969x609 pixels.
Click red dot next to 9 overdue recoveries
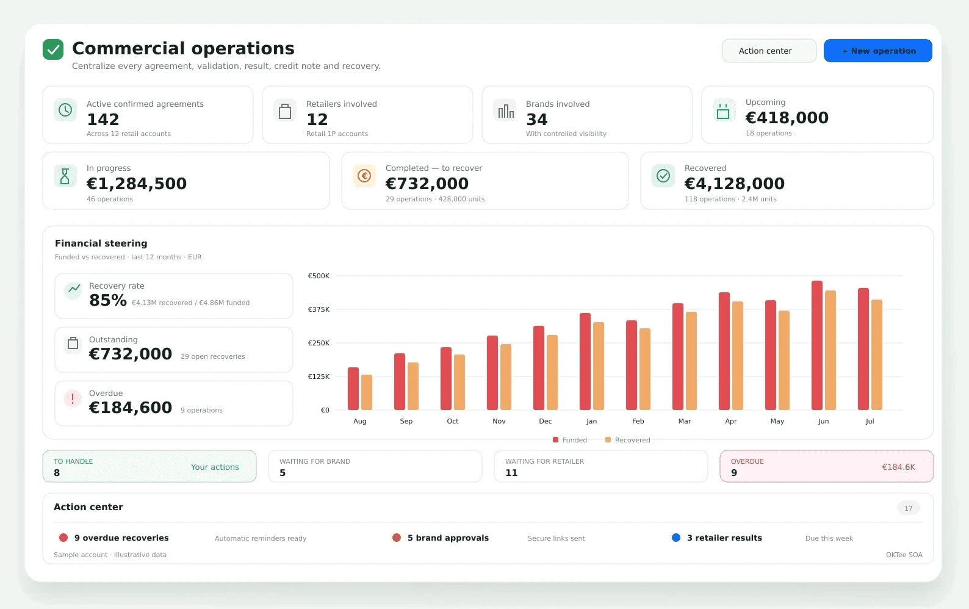(63, 538)
